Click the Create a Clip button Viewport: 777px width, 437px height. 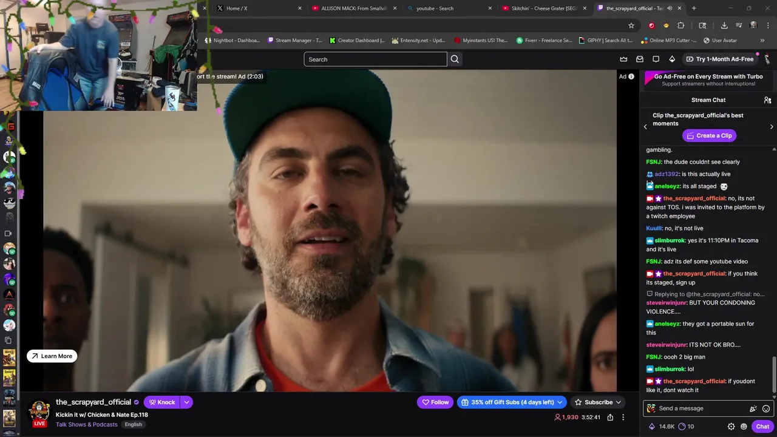point(709,135)
